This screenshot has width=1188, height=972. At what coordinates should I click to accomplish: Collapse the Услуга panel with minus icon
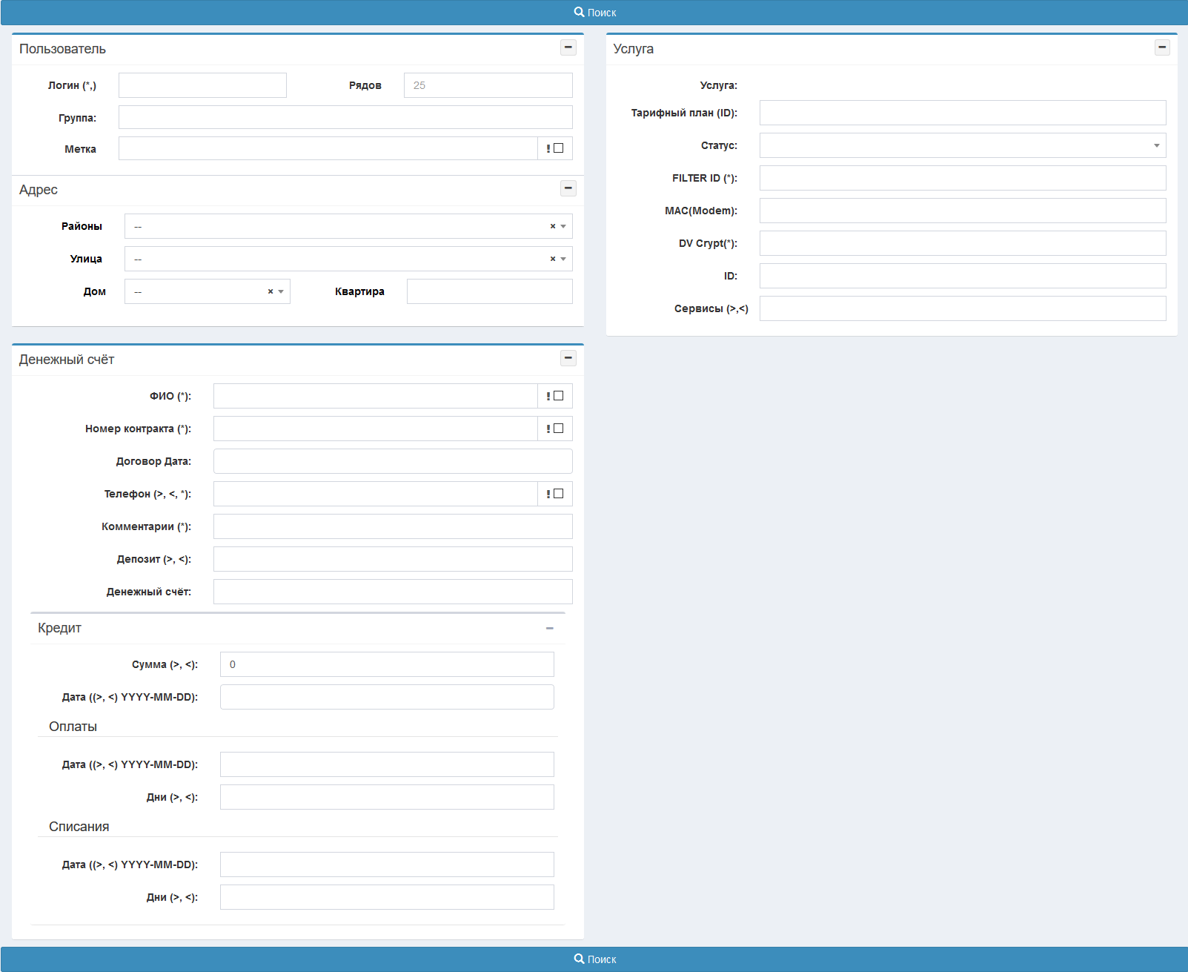pyautogui.click(x=1162, y=47)
